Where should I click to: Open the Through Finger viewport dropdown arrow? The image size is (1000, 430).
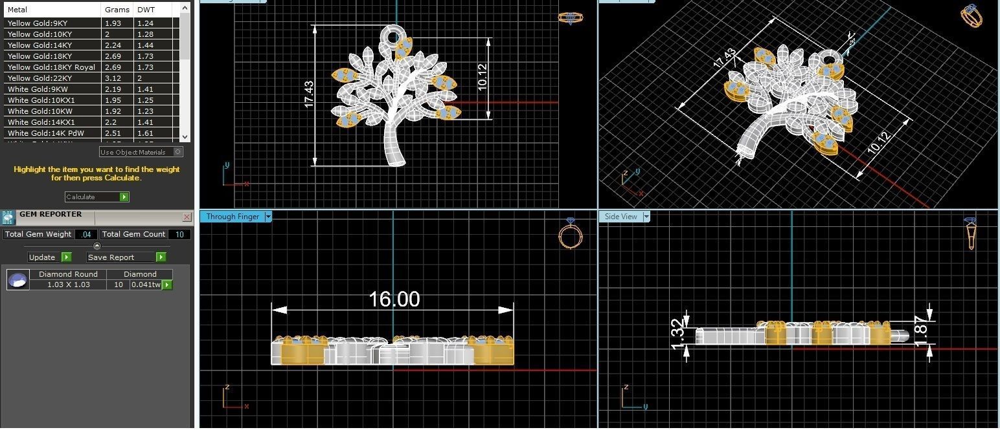coord(268,217)
